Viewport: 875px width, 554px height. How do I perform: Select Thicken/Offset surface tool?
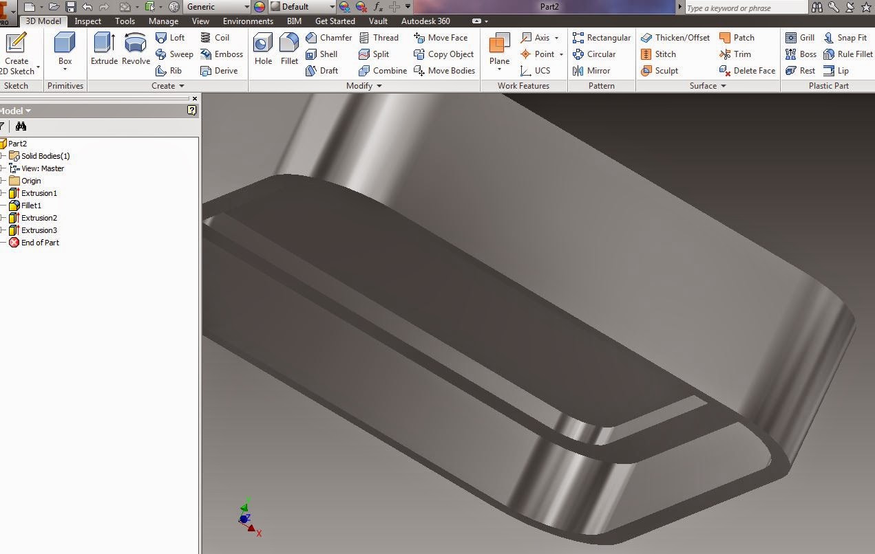[675, 38]
